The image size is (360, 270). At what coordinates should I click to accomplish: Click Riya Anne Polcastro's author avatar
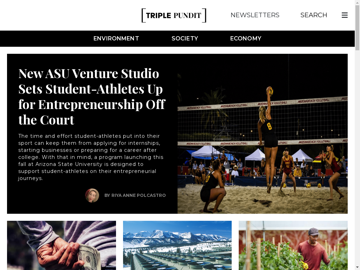92,195
